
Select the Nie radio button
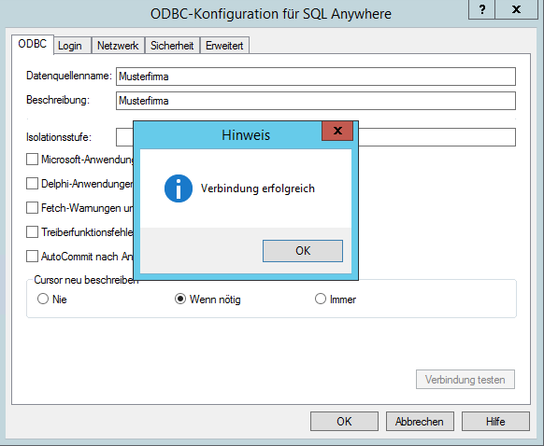pyautogui.click(x=43, y=299)
